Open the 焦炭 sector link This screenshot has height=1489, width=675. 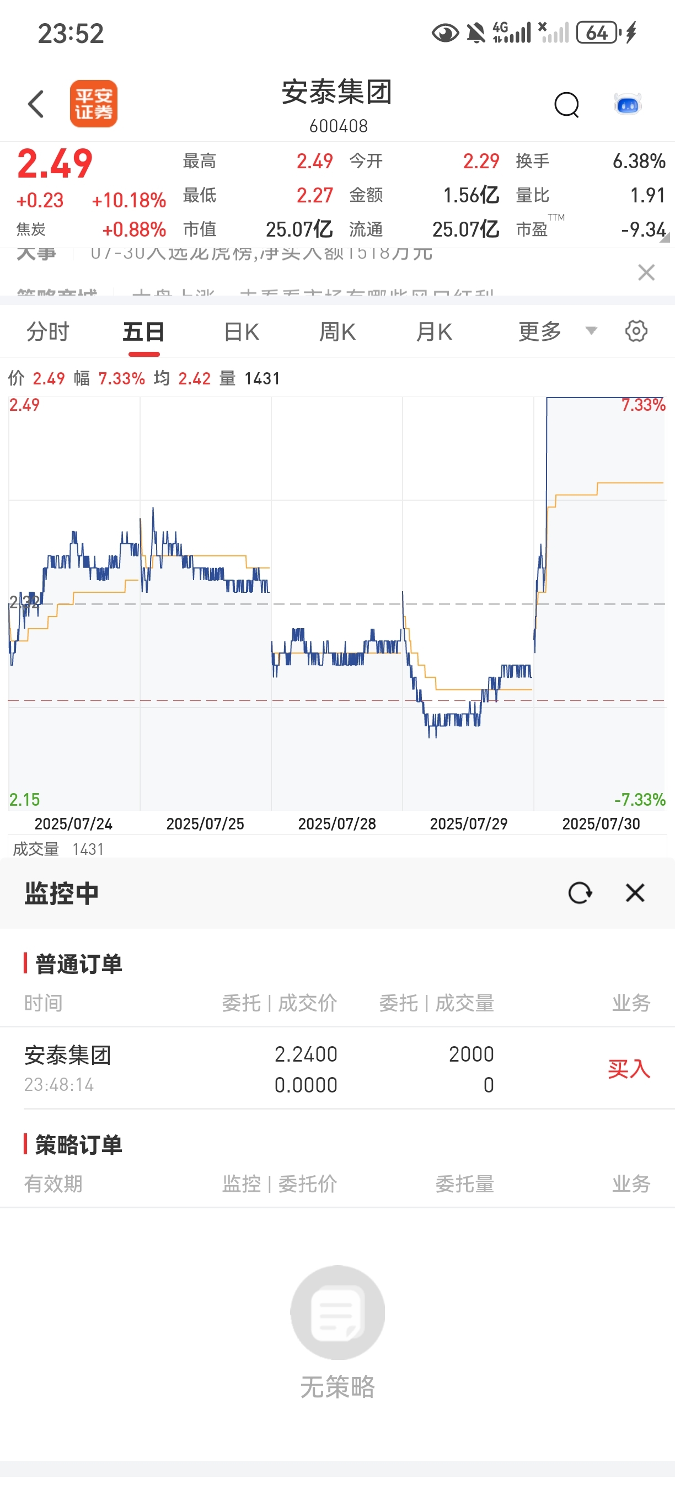tap(31, 229)
